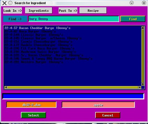The height and width of the screenshot is (124, 148).
Task: Click the round sticky button beside window title
Action: click(x=10, y=3)
